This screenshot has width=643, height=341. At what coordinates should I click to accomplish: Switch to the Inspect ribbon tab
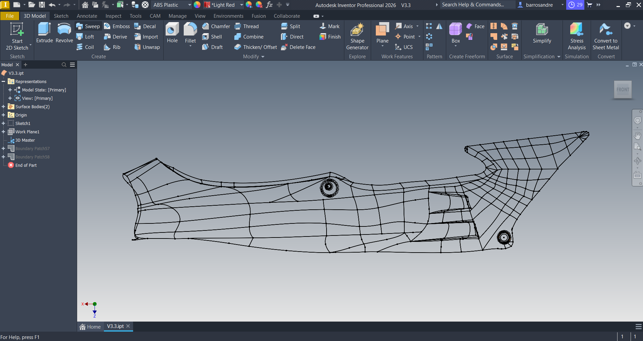113,16
